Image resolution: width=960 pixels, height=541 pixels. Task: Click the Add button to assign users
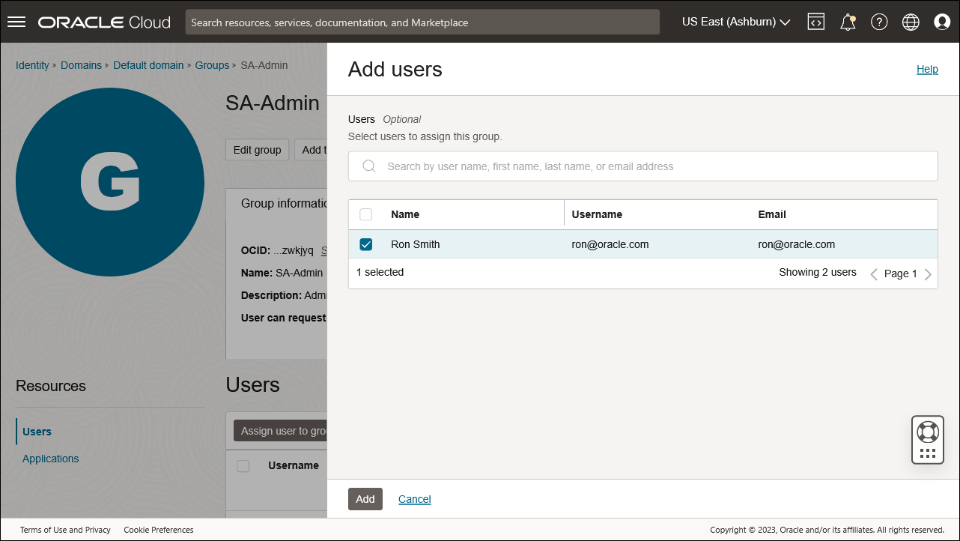pos(365,498)
